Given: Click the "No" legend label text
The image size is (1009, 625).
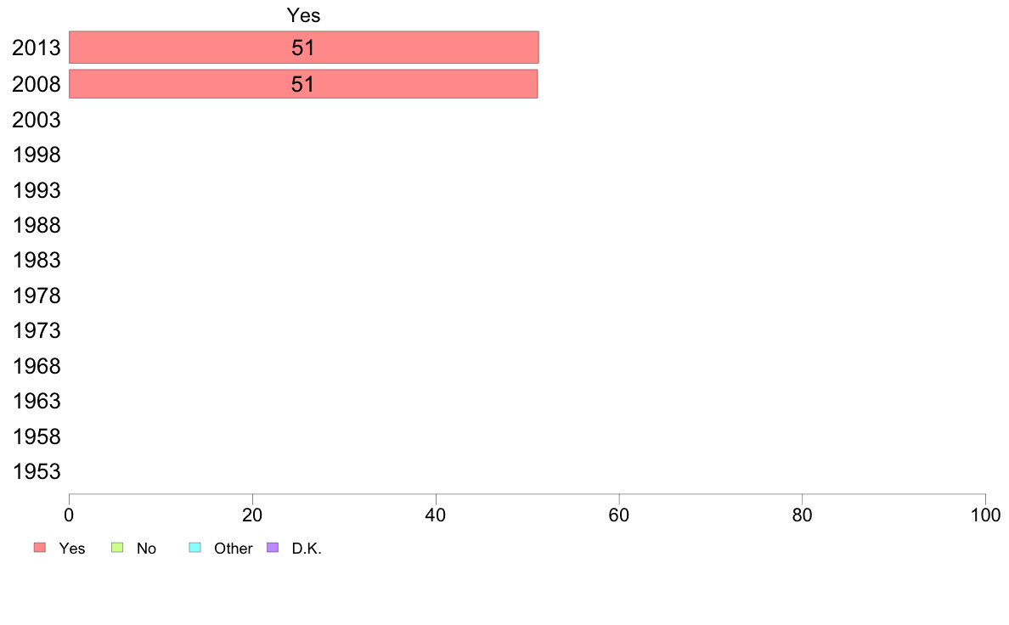Looking at the screenshot, I should pyautogui.click(x=146, y=549).
